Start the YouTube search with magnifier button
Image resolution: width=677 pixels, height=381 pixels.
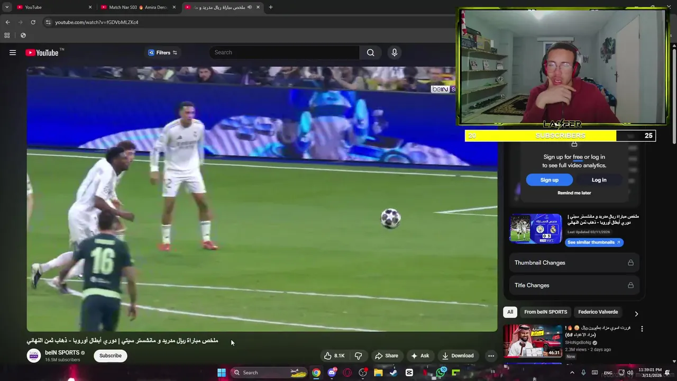pyautogui.click(x=370, y=52)
